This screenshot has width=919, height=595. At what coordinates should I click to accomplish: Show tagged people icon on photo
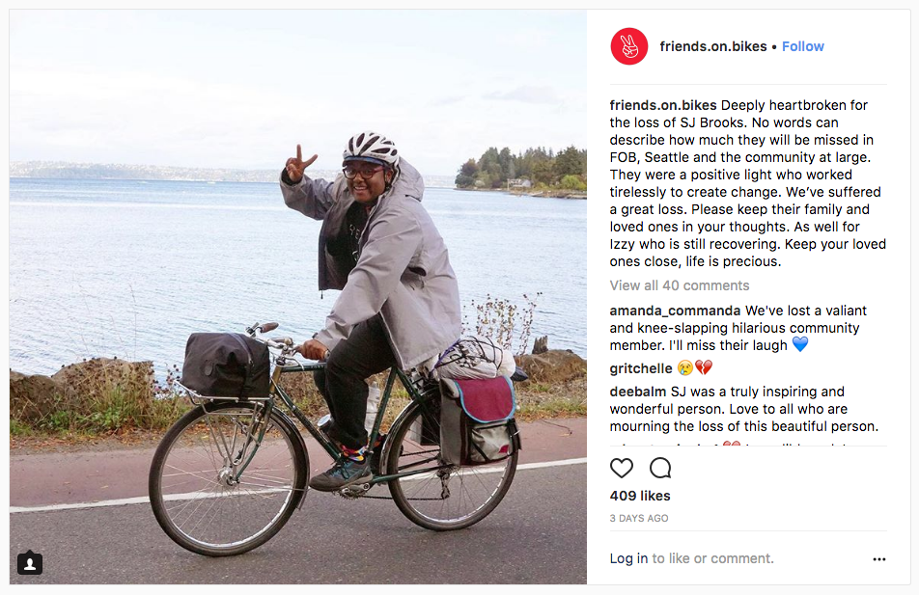(x=30, y=563)
